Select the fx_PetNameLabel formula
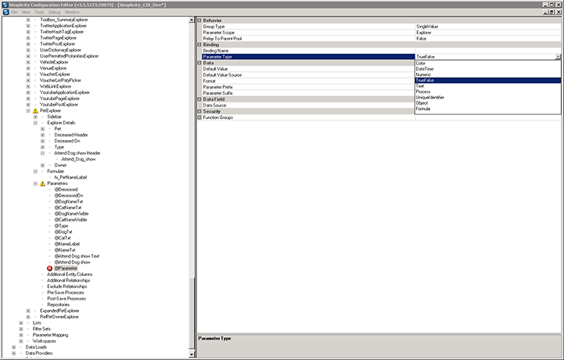This screenshot has width=564, height=360. (x=70, y=177)
